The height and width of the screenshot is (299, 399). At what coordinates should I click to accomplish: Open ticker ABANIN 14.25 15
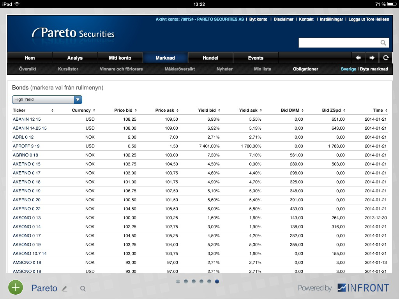30,128
